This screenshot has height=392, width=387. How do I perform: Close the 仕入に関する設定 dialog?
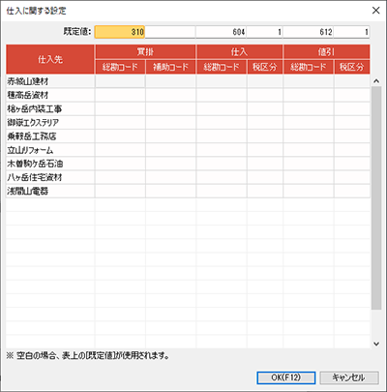click(375, 11)
